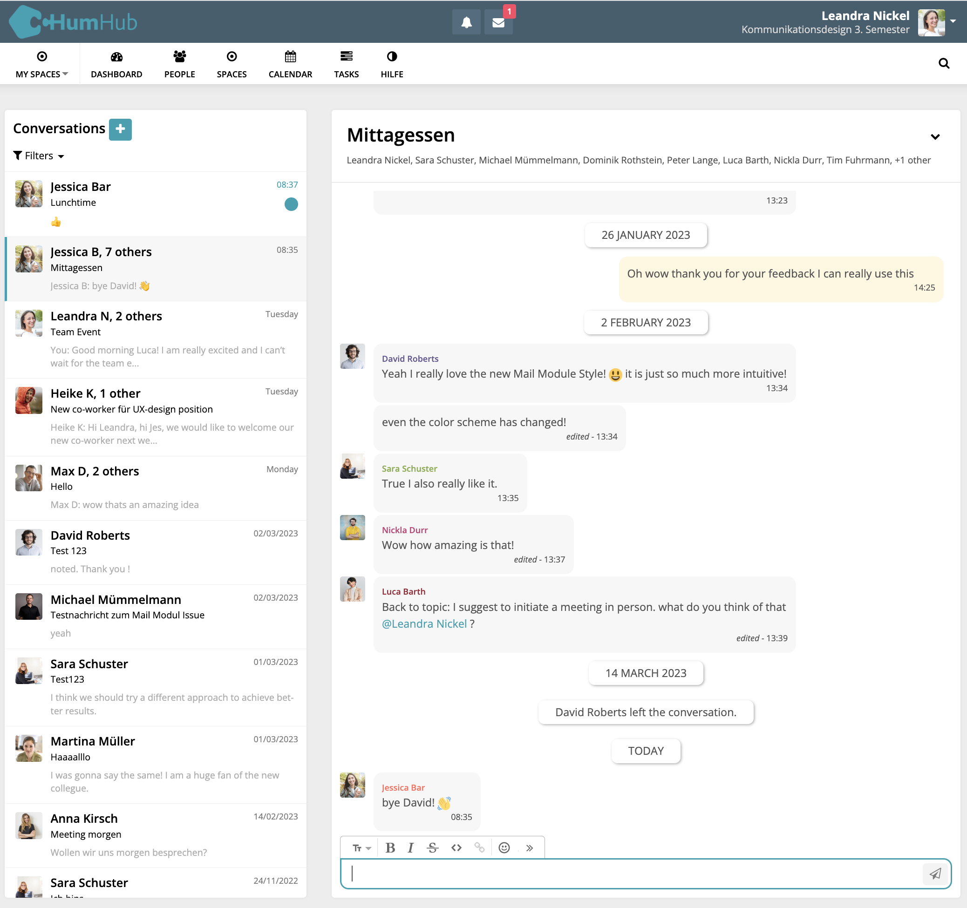
Task: Open Jessica Bar Lunchtime conversation
Action: pos(156,203)
